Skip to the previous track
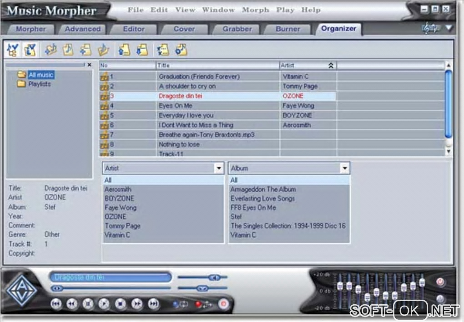Image resolution: width=464 pixels, height=322 pixels. pyautogui.click(x=56, y=304)
